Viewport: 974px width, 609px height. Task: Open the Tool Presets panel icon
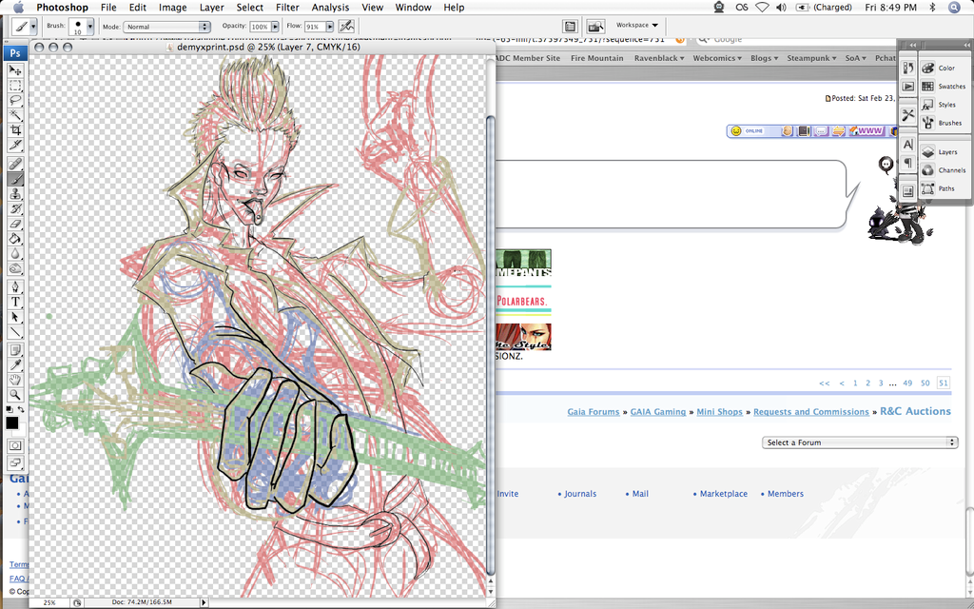click(x=908, y=115)
